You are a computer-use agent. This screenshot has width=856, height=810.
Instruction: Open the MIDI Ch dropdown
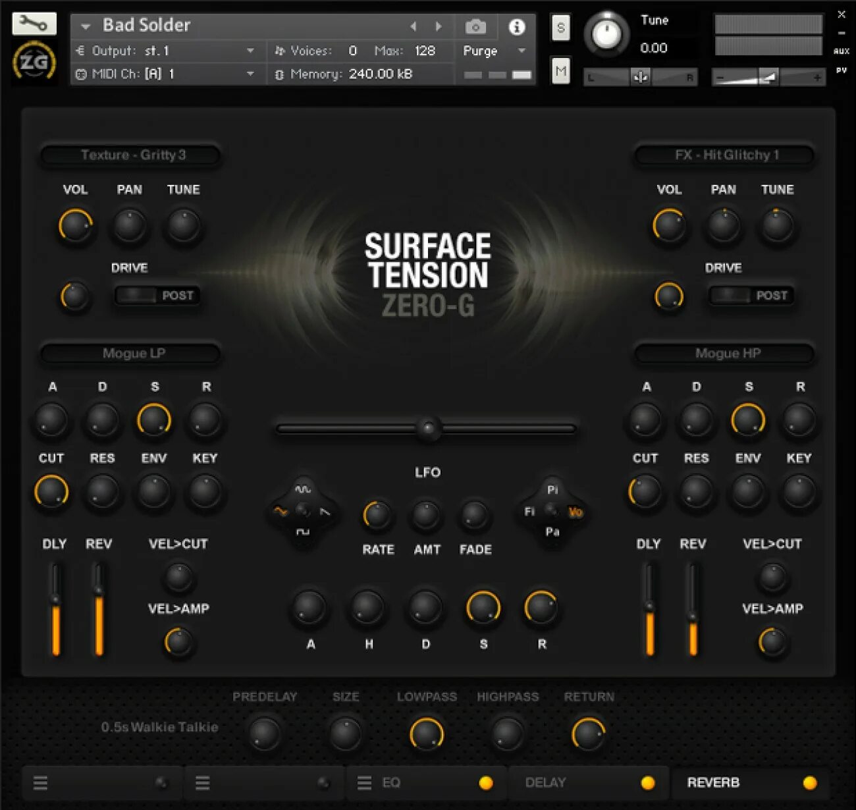168,74
